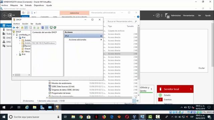This screenshot has height=120, width=214.
Task: Switch Explorer to details view icon
Action: tap(134, 101)
